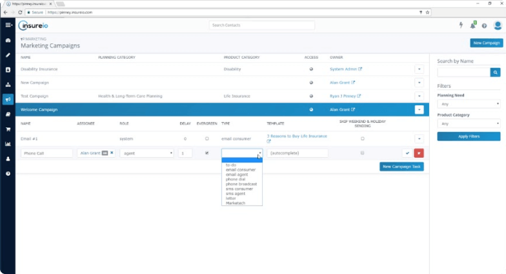This screenshot has width=506, height=274.
Task: Select 'Marketech' from the type list
Action: pyautogui.click(x=236, y=203)
